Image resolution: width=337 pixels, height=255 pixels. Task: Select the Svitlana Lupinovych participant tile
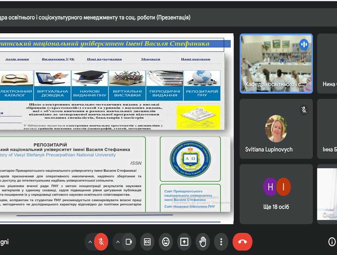(x=276, y=129)
